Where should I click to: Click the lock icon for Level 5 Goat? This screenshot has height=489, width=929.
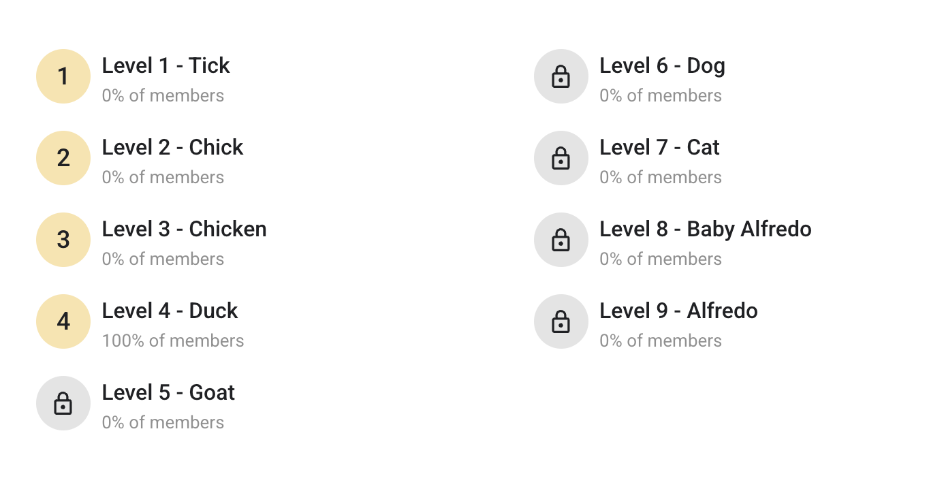coord(63,403)
